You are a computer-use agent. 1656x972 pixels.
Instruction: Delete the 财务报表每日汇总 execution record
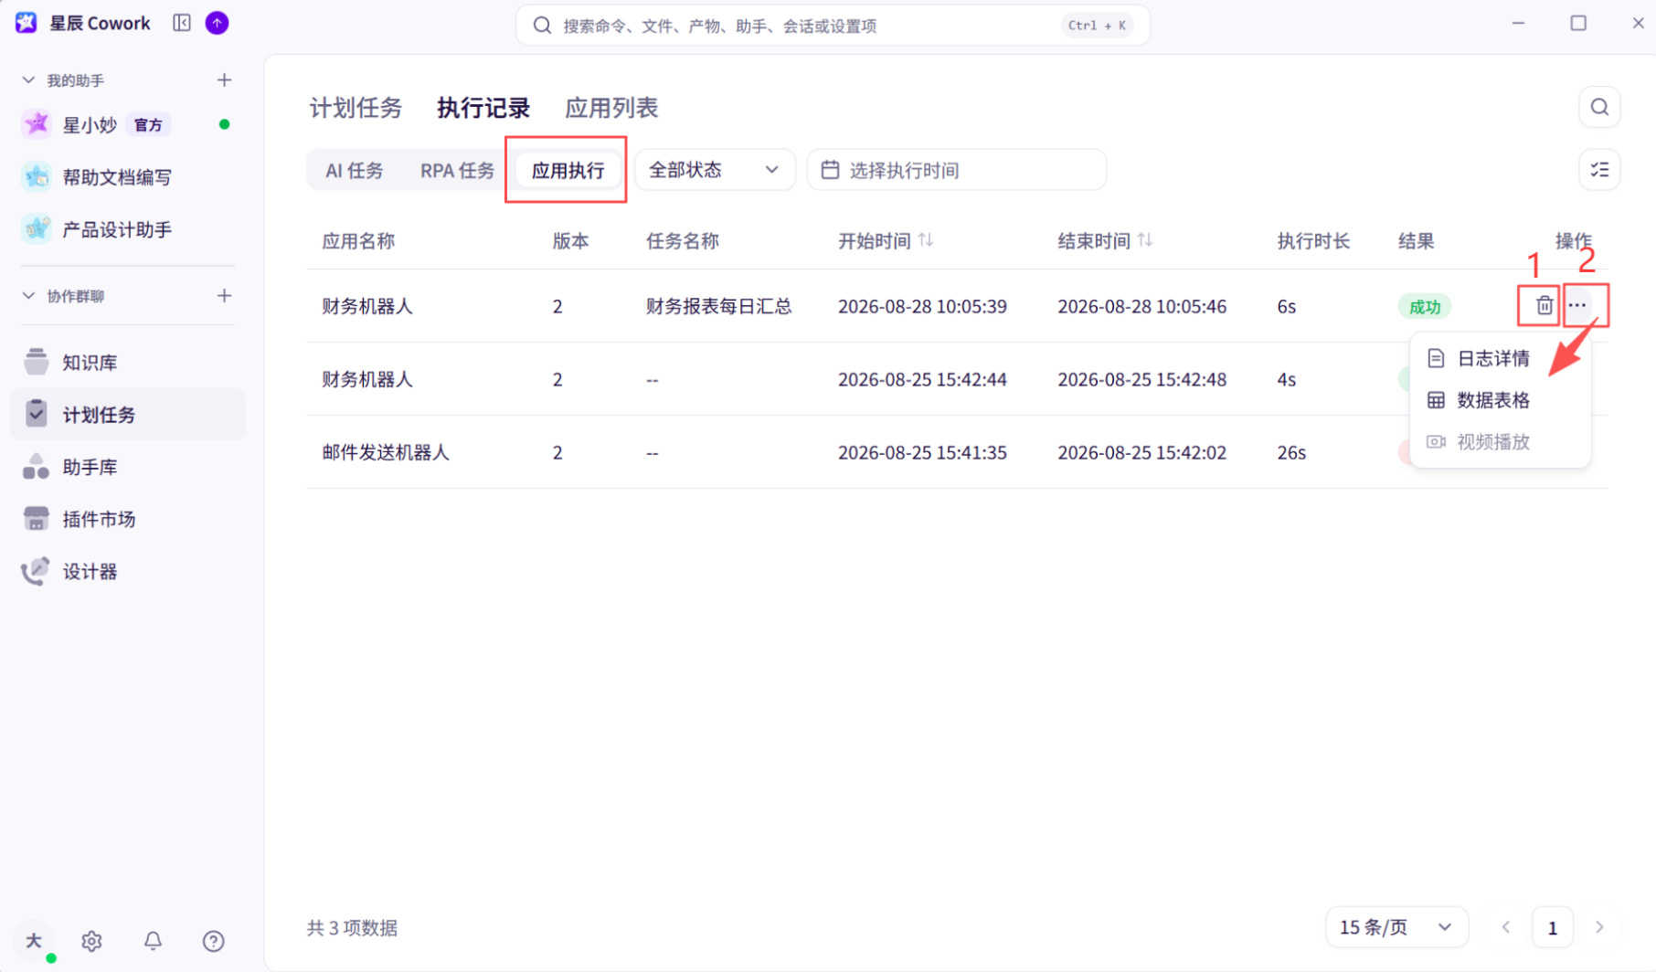click(1544, 306)
